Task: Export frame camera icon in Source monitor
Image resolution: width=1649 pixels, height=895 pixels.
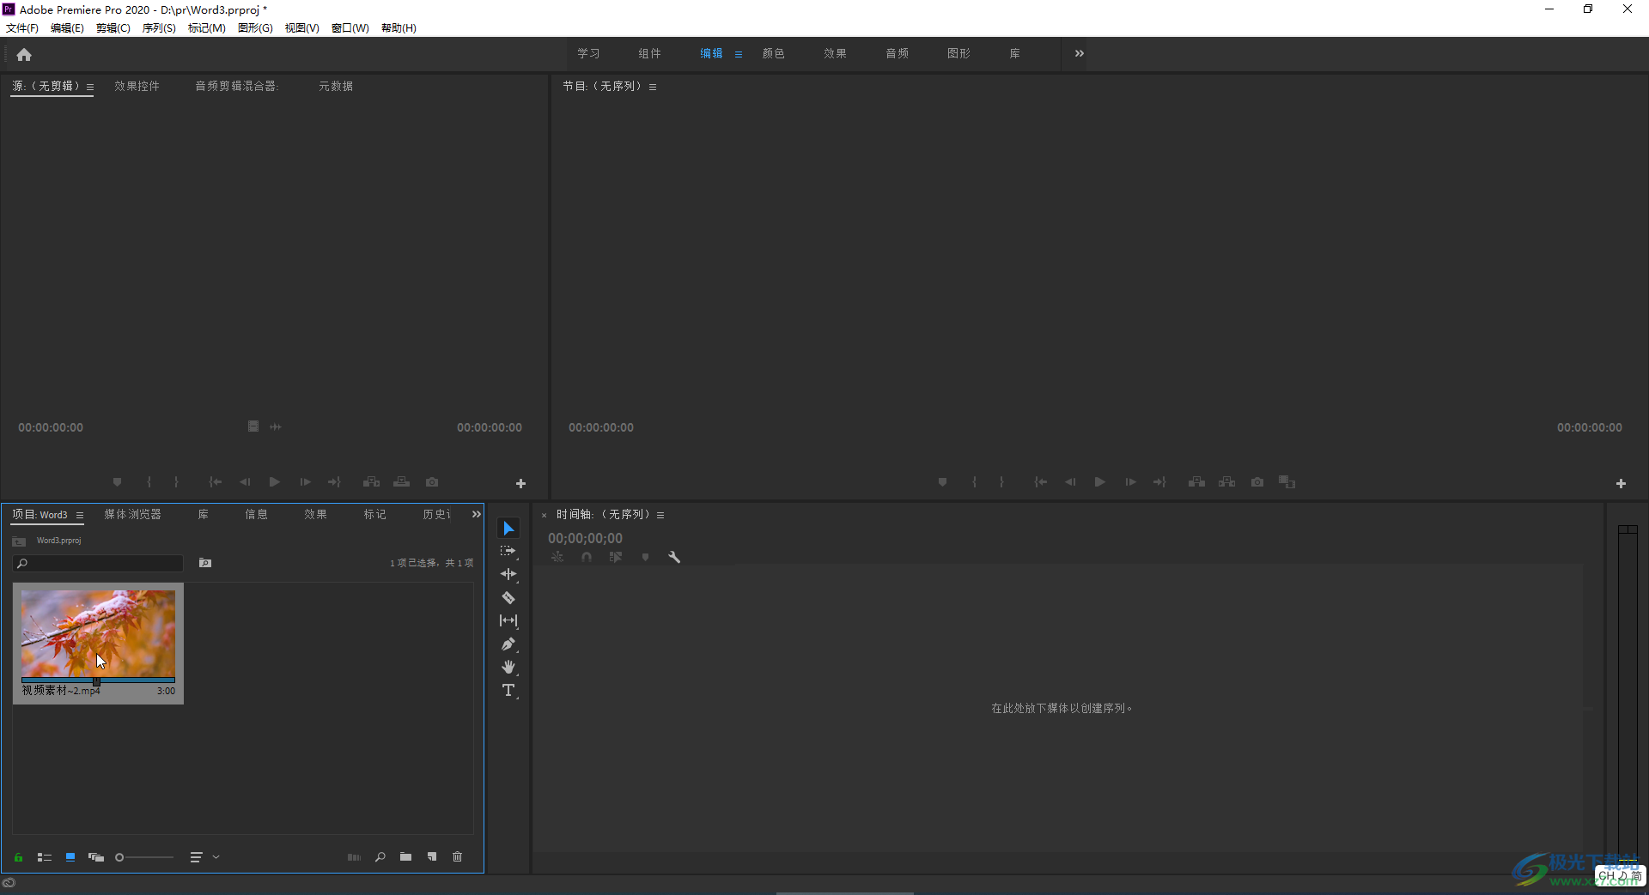Action: [x=432, y=482]
